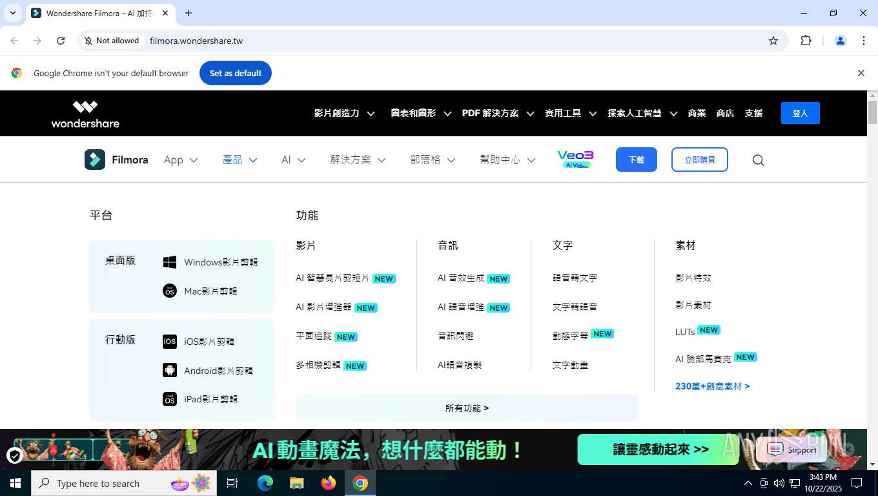The width and height of the screenshot is (878, 496).
Task: Click the Android robot icon
Action: click(x=170, y=370)
